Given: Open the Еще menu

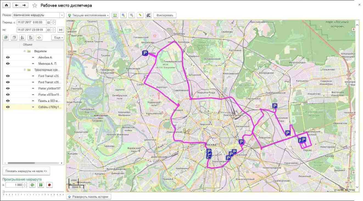Looking at the screenshot, I should [x=58, y=38].
